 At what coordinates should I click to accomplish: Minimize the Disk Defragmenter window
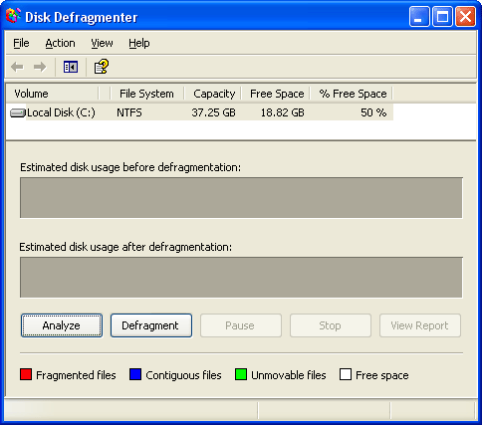coord(419,16)
